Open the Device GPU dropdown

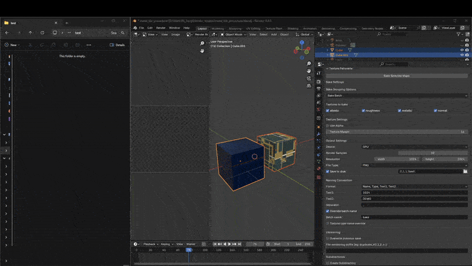coord(415,147)
